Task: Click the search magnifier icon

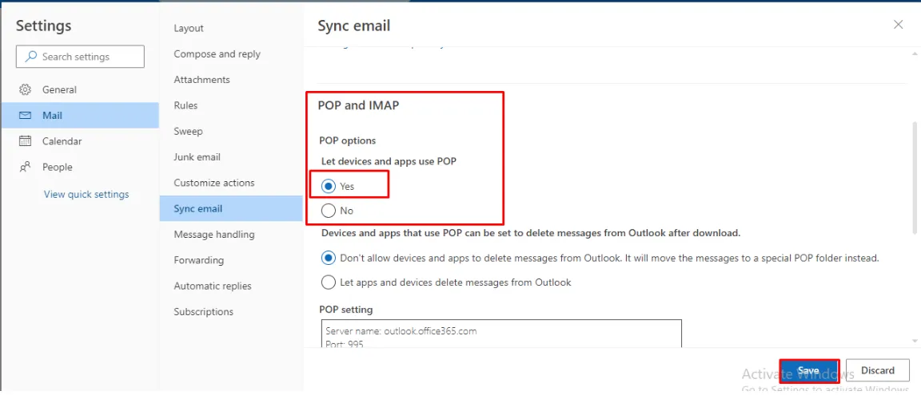Action: coord(31,57)
